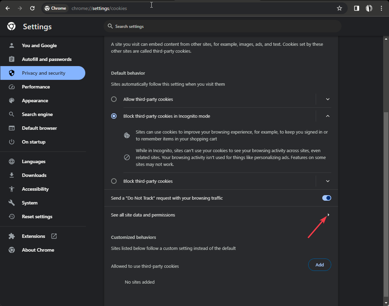Select the Allow third-party cookies radio button
This screenshot has width=389, height=306.
click(114, 99)
